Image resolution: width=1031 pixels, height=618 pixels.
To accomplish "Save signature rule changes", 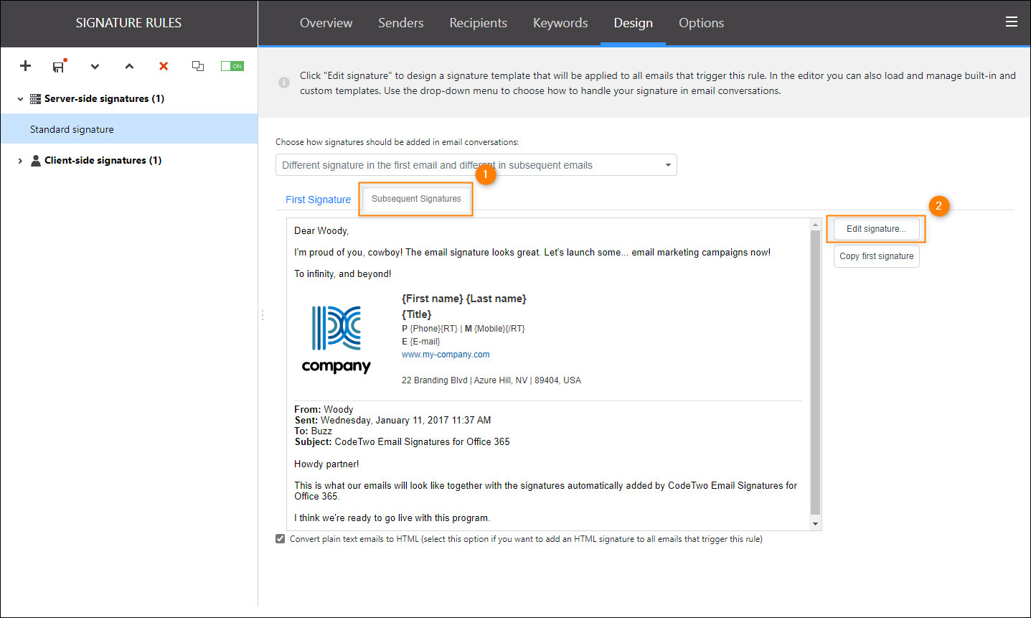I will (59, 66).
